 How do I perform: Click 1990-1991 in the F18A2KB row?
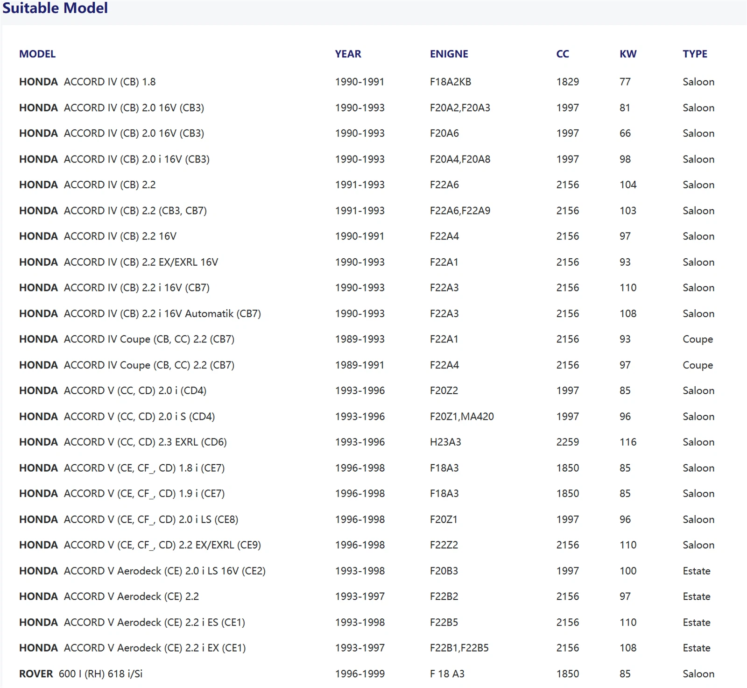[x=359, y=82]
